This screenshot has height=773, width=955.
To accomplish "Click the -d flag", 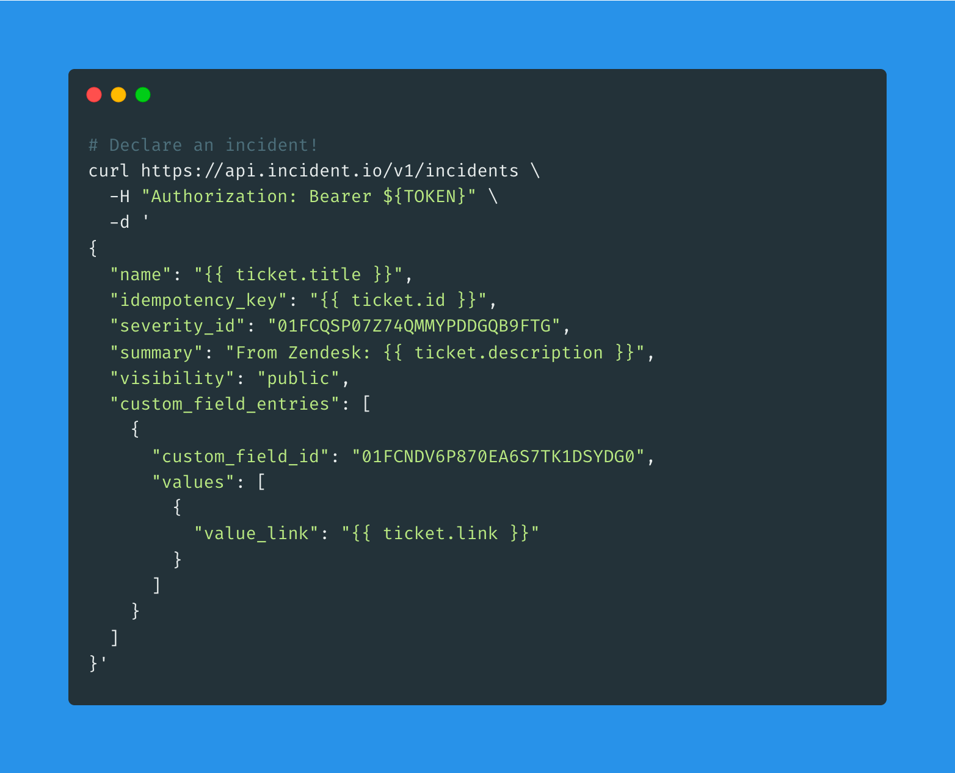I will 120,222.
